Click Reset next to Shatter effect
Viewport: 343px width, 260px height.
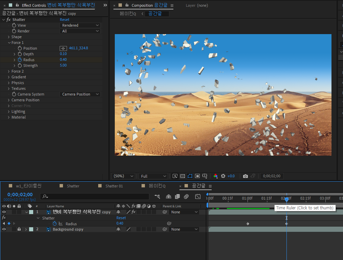click(64, 20)
